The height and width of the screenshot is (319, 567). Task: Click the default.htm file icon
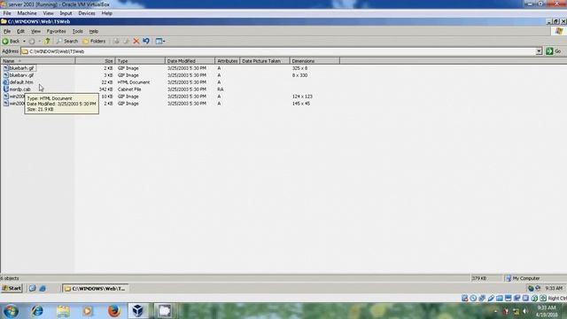(x=6, y=82)
